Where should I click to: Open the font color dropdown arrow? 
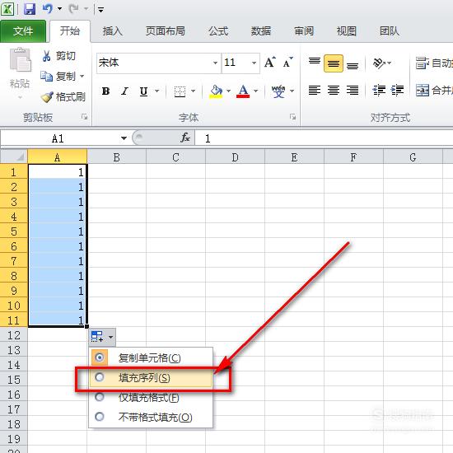(x=255, y=91)
